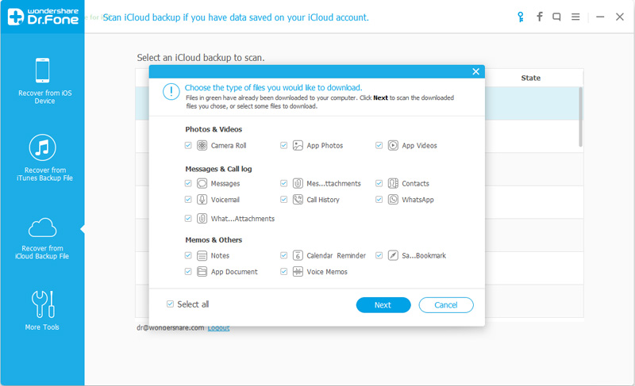Toggle the Select all checkbox

(170, 304)
